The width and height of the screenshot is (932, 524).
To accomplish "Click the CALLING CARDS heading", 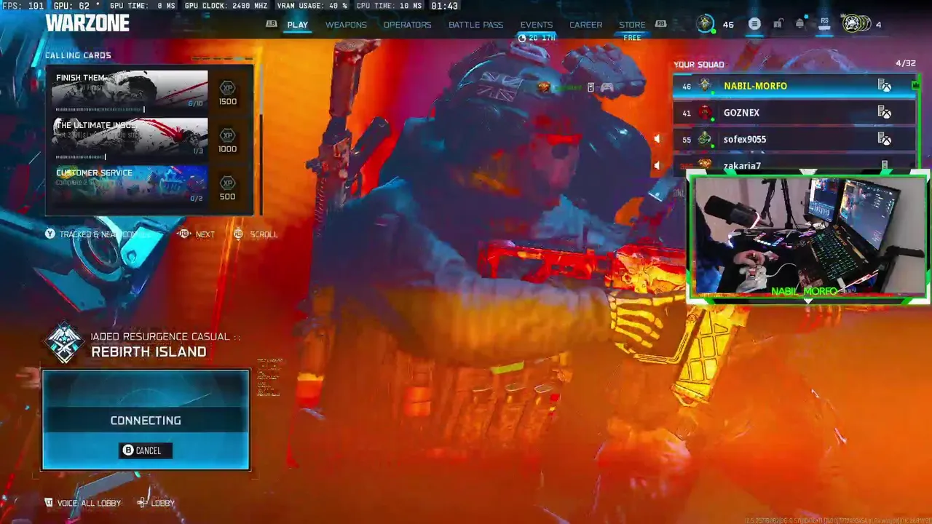I will [78, 55].
